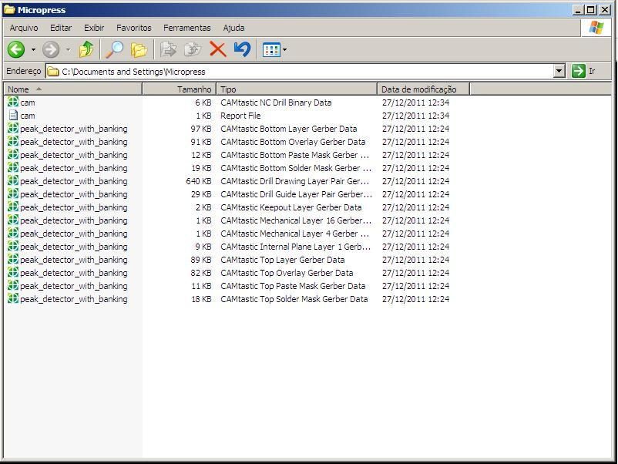Select the cam NC Drill Binary file icon
The width and height of the screenshot is (618, 464).
click(13, 102)
